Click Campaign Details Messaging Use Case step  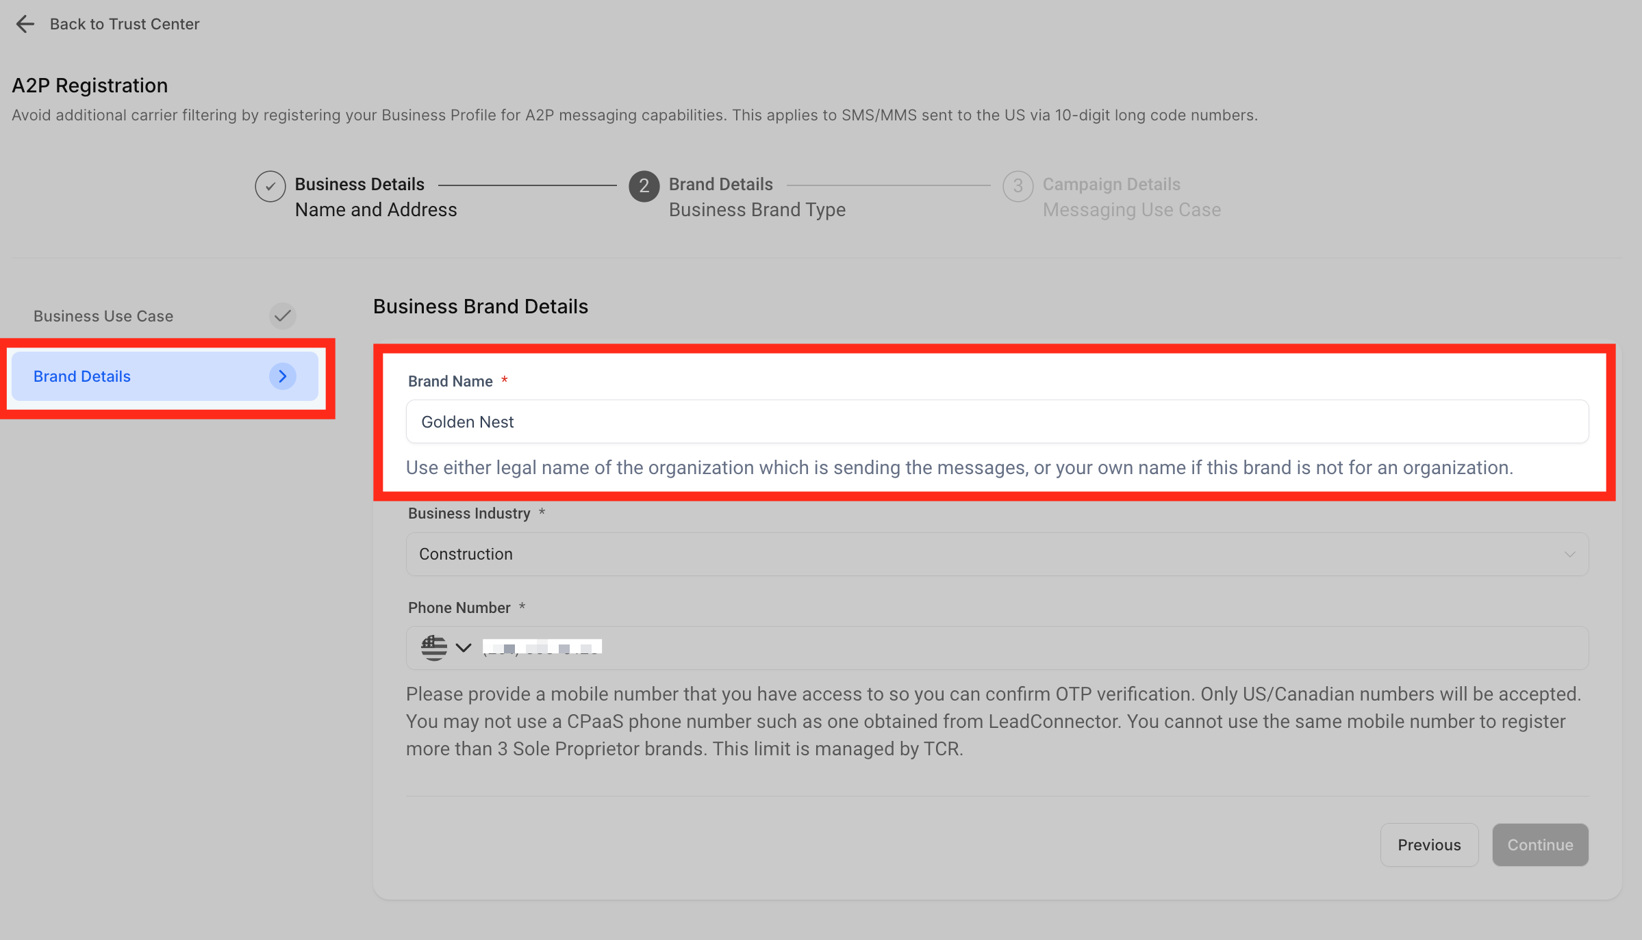tap(1131, 197)
